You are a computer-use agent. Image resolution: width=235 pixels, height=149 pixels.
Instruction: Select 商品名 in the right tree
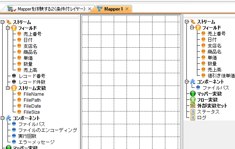[x=214, y=52]
